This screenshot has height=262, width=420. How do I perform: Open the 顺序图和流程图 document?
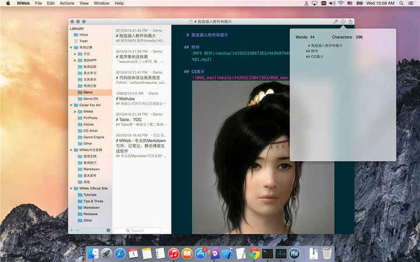tap(141, 56)
